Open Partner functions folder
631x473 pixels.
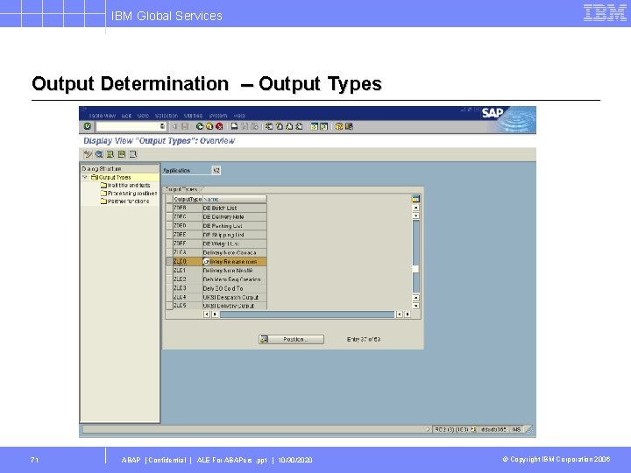click(124, 201)
